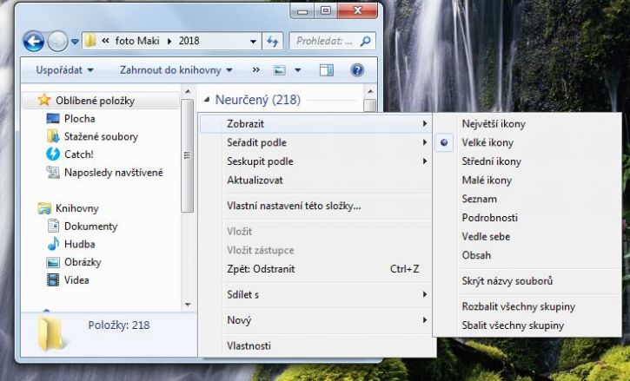Open recent pages dropdown next to navigation arrows
The height and width of the screenshot is (381, 630).
[x=75, y=42]
